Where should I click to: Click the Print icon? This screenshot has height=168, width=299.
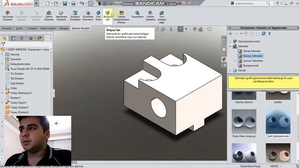(x=73, y=3)
